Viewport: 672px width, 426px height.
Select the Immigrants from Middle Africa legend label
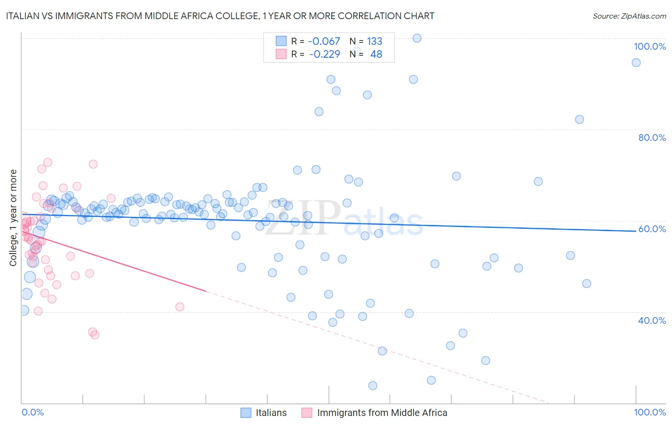point(382,413)
